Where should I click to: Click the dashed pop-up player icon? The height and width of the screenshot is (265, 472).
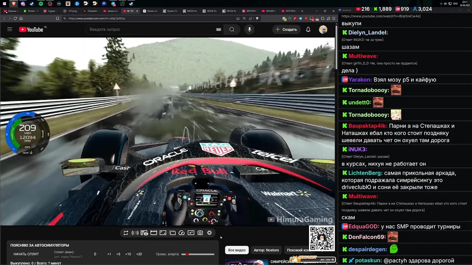(x=172, y=233)
